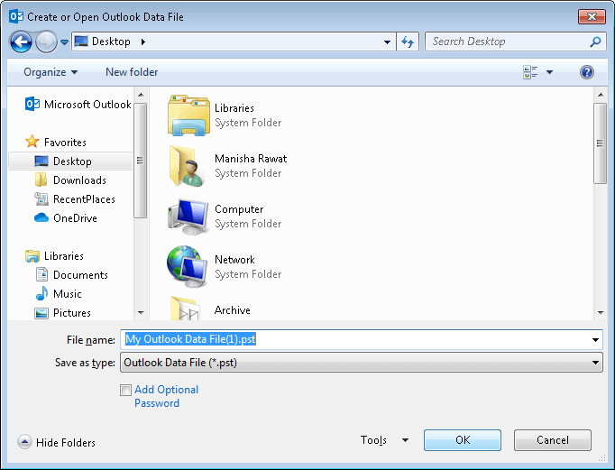615x470 pixels.
Task: Open RecentPlaces in navigation pane
Action: click(x=75, y=199)
